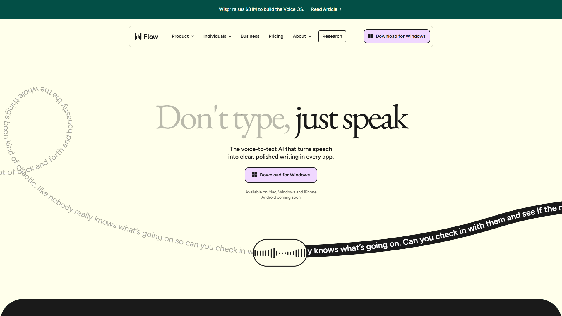This screenshot has width=562, height=316.
Task: Open the Research page
Action: (332, 36)
